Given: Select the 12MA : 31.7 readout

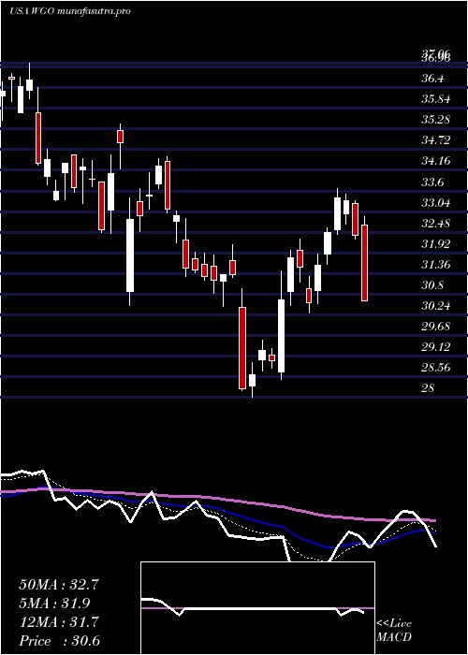Looking at the screenshot, I should 59,622.
